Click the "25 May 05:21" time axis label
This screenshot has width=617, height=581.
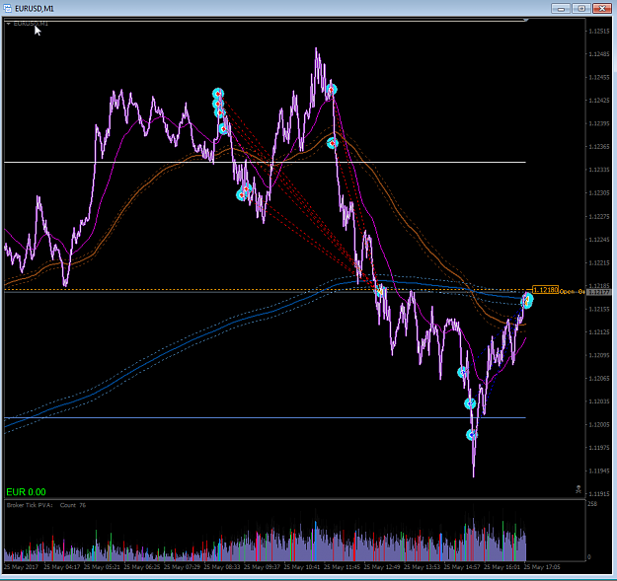point(102,567)
